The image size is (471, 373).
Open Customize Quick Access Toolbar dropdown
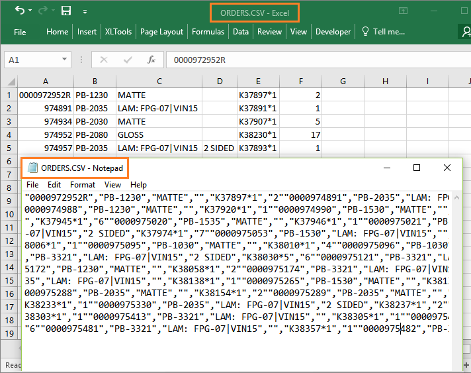(x=84, y=12)
